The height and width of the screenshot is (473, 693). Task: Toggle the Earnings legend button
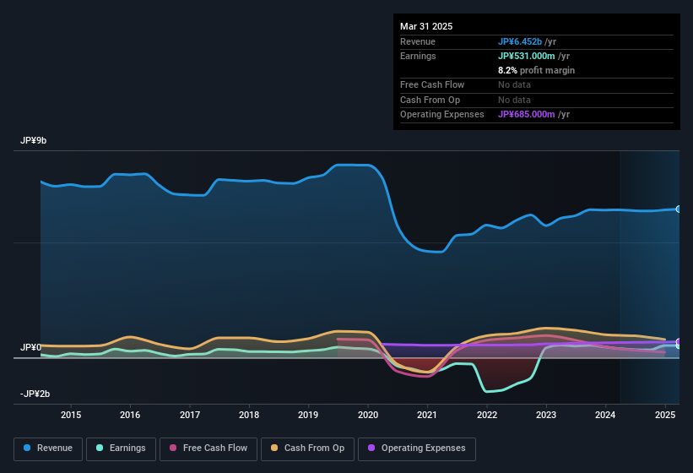121,449
